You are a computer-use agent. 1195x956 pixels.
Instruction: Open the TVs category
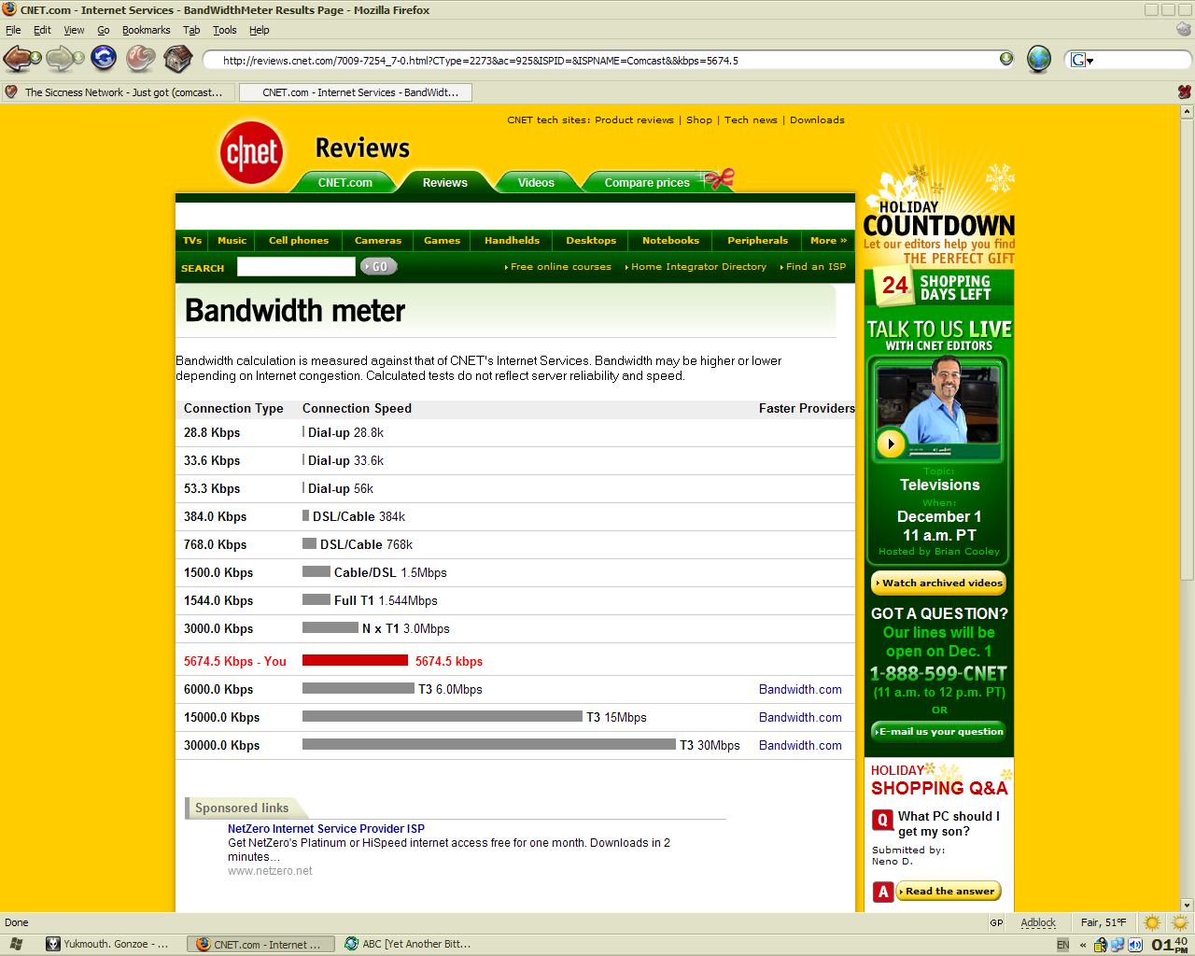(x=192, y=241)
